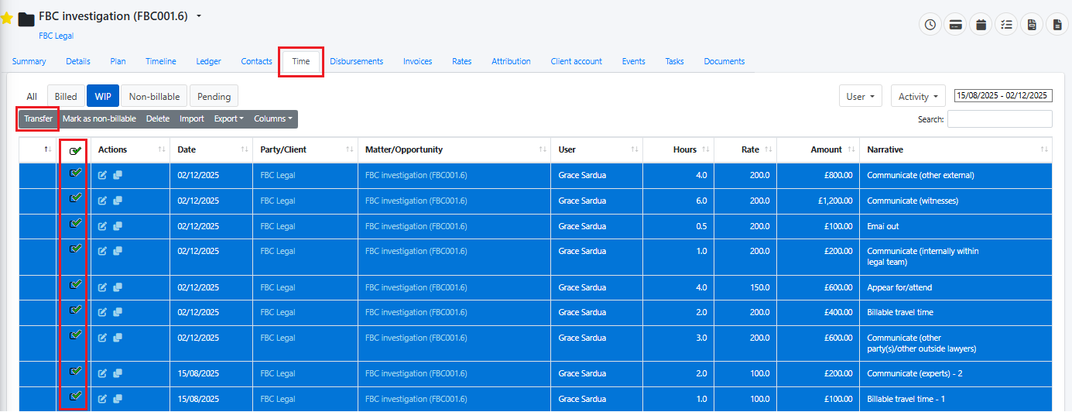Duplicate the Communicate (witnesses) entry
The width and height of the screenshot is (1072, 412).
coord(118,201)
